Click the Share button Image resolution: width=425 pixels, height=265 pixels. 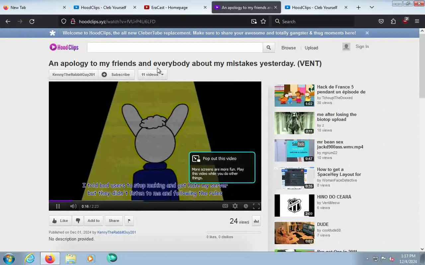coord(114,221)
